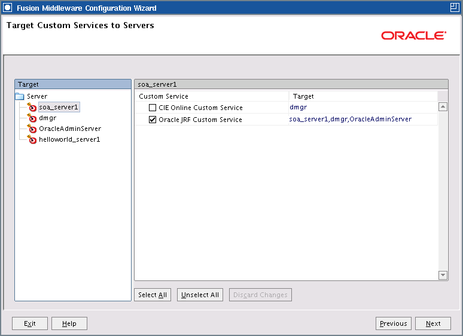Click the wizard title bar window icon
This screenshot has width=463, height=336.
7,8
